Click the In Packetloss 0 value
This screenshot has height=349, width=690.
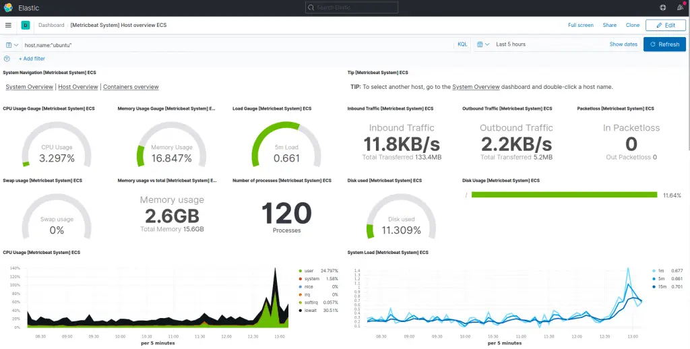click(x=631, y=144)
